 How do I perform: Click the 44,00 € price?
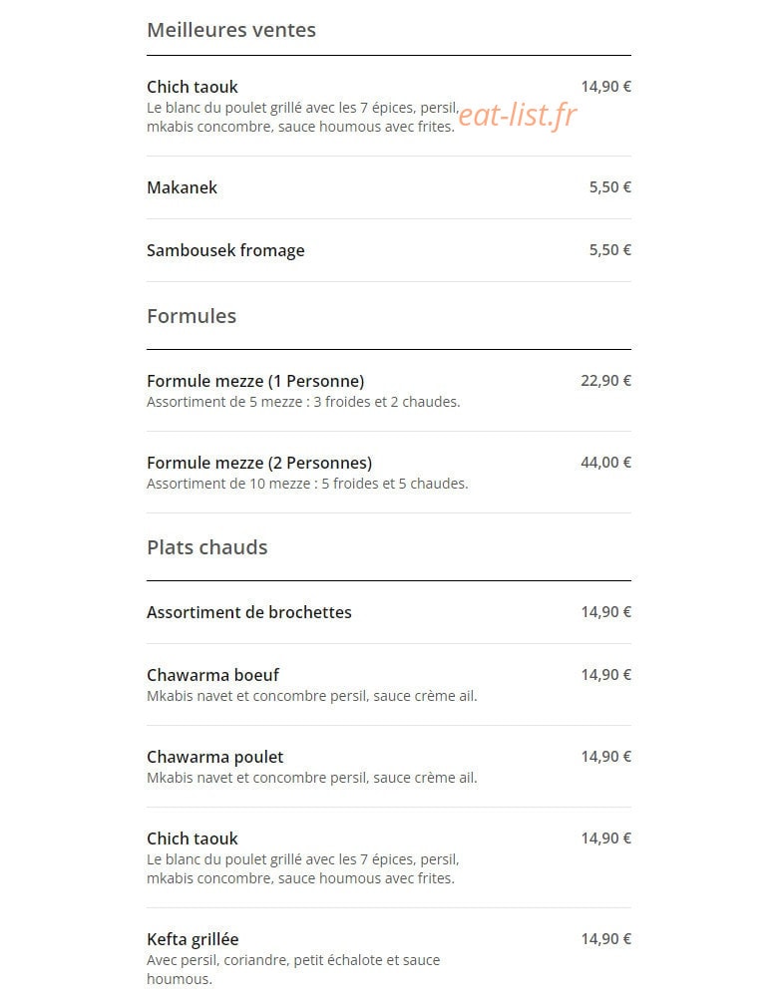coord(605,463)
